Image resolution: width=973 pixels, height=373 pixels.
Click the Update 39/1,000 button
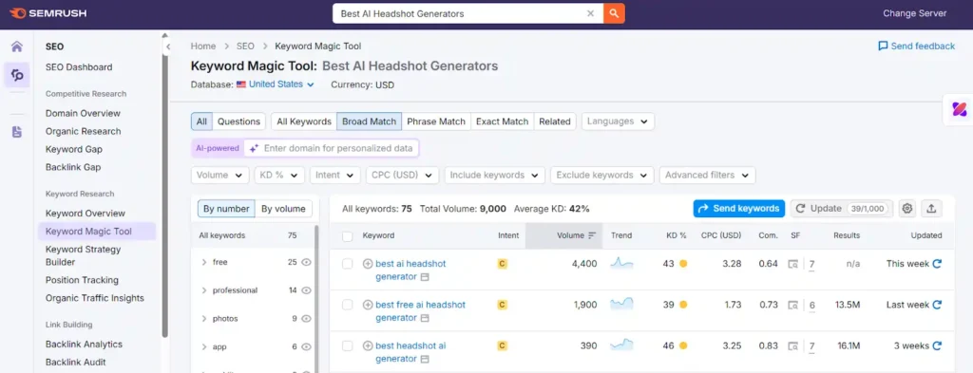pos(842,209)
